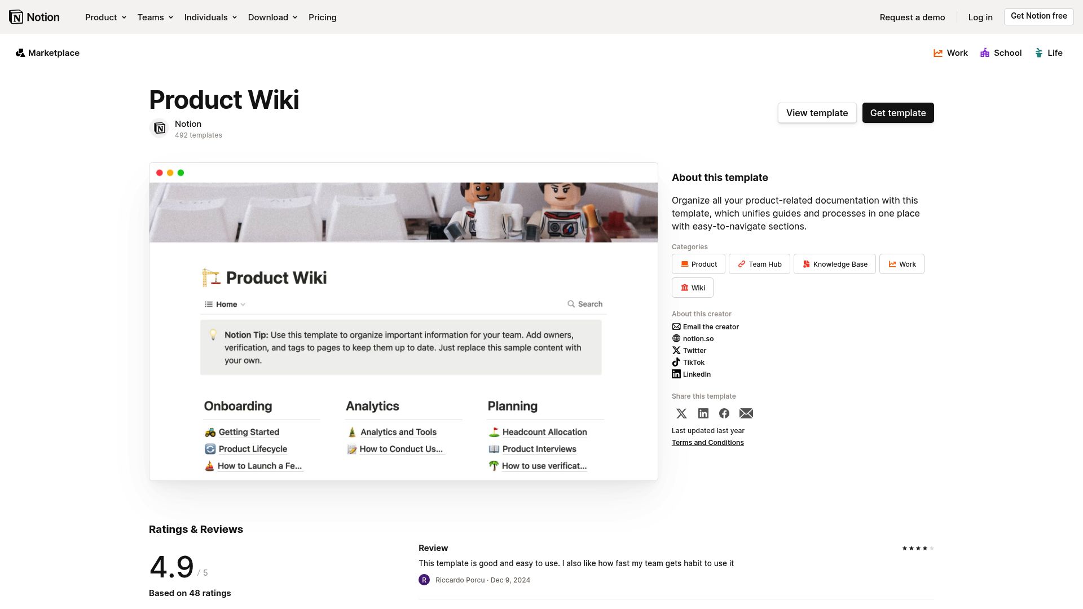
Task: Click Get Notion free button
Action: 1039,16
